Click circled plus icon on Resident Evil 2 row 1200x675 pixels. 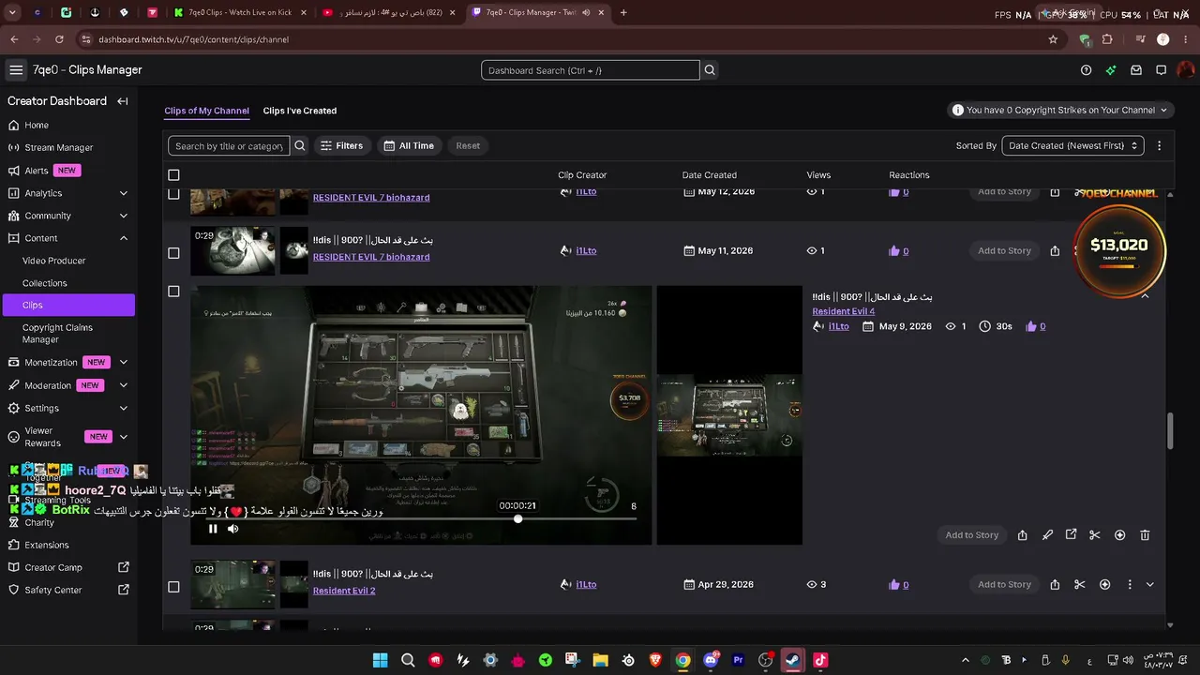(1104, 585)
